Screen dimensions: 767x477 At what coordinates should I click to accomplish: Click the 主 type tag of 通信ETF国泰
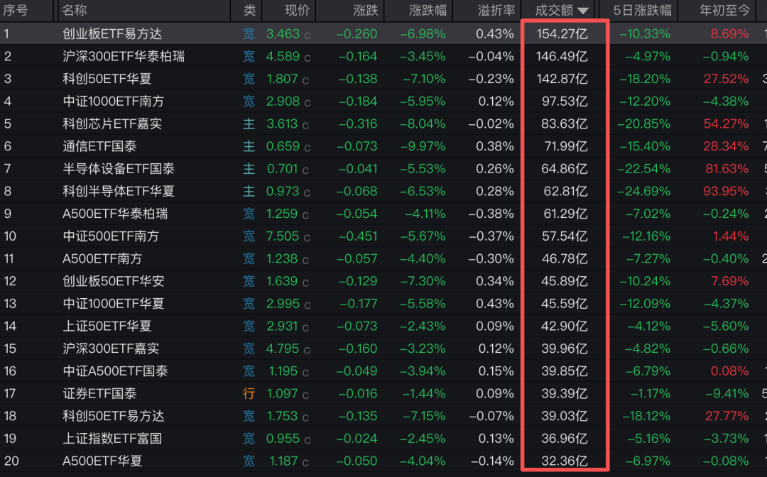(x=249, y=146)
